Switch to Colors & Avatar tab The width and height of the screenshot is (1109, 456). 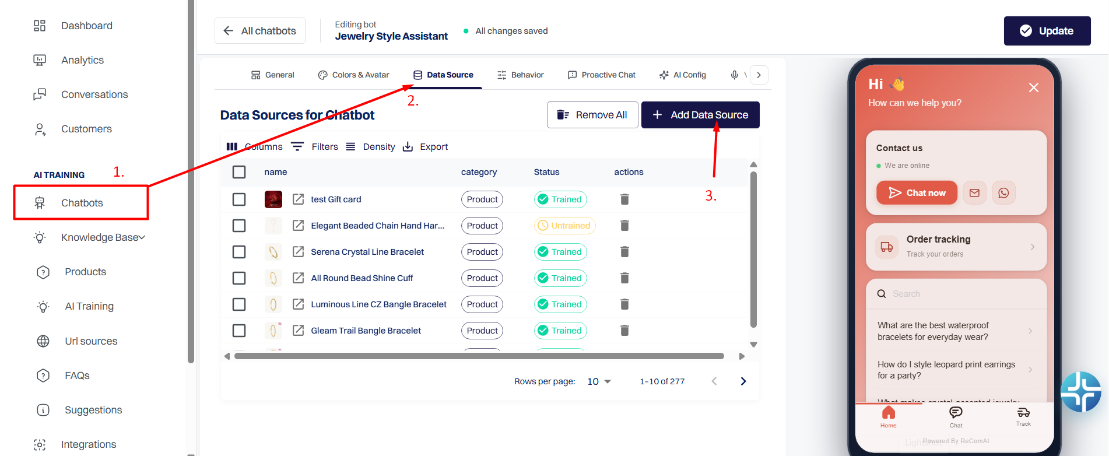(353, 75)
